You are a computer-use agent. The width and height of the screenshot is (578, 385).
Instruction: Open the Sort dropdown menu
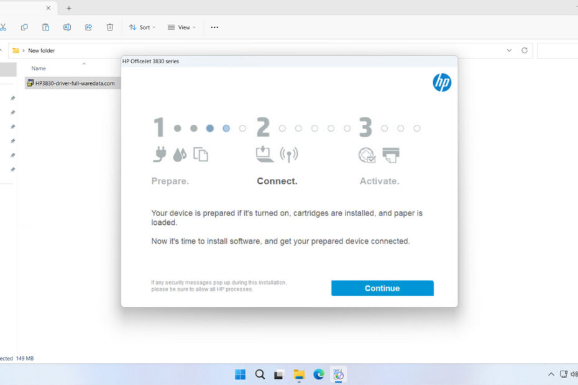pos(142,27)
